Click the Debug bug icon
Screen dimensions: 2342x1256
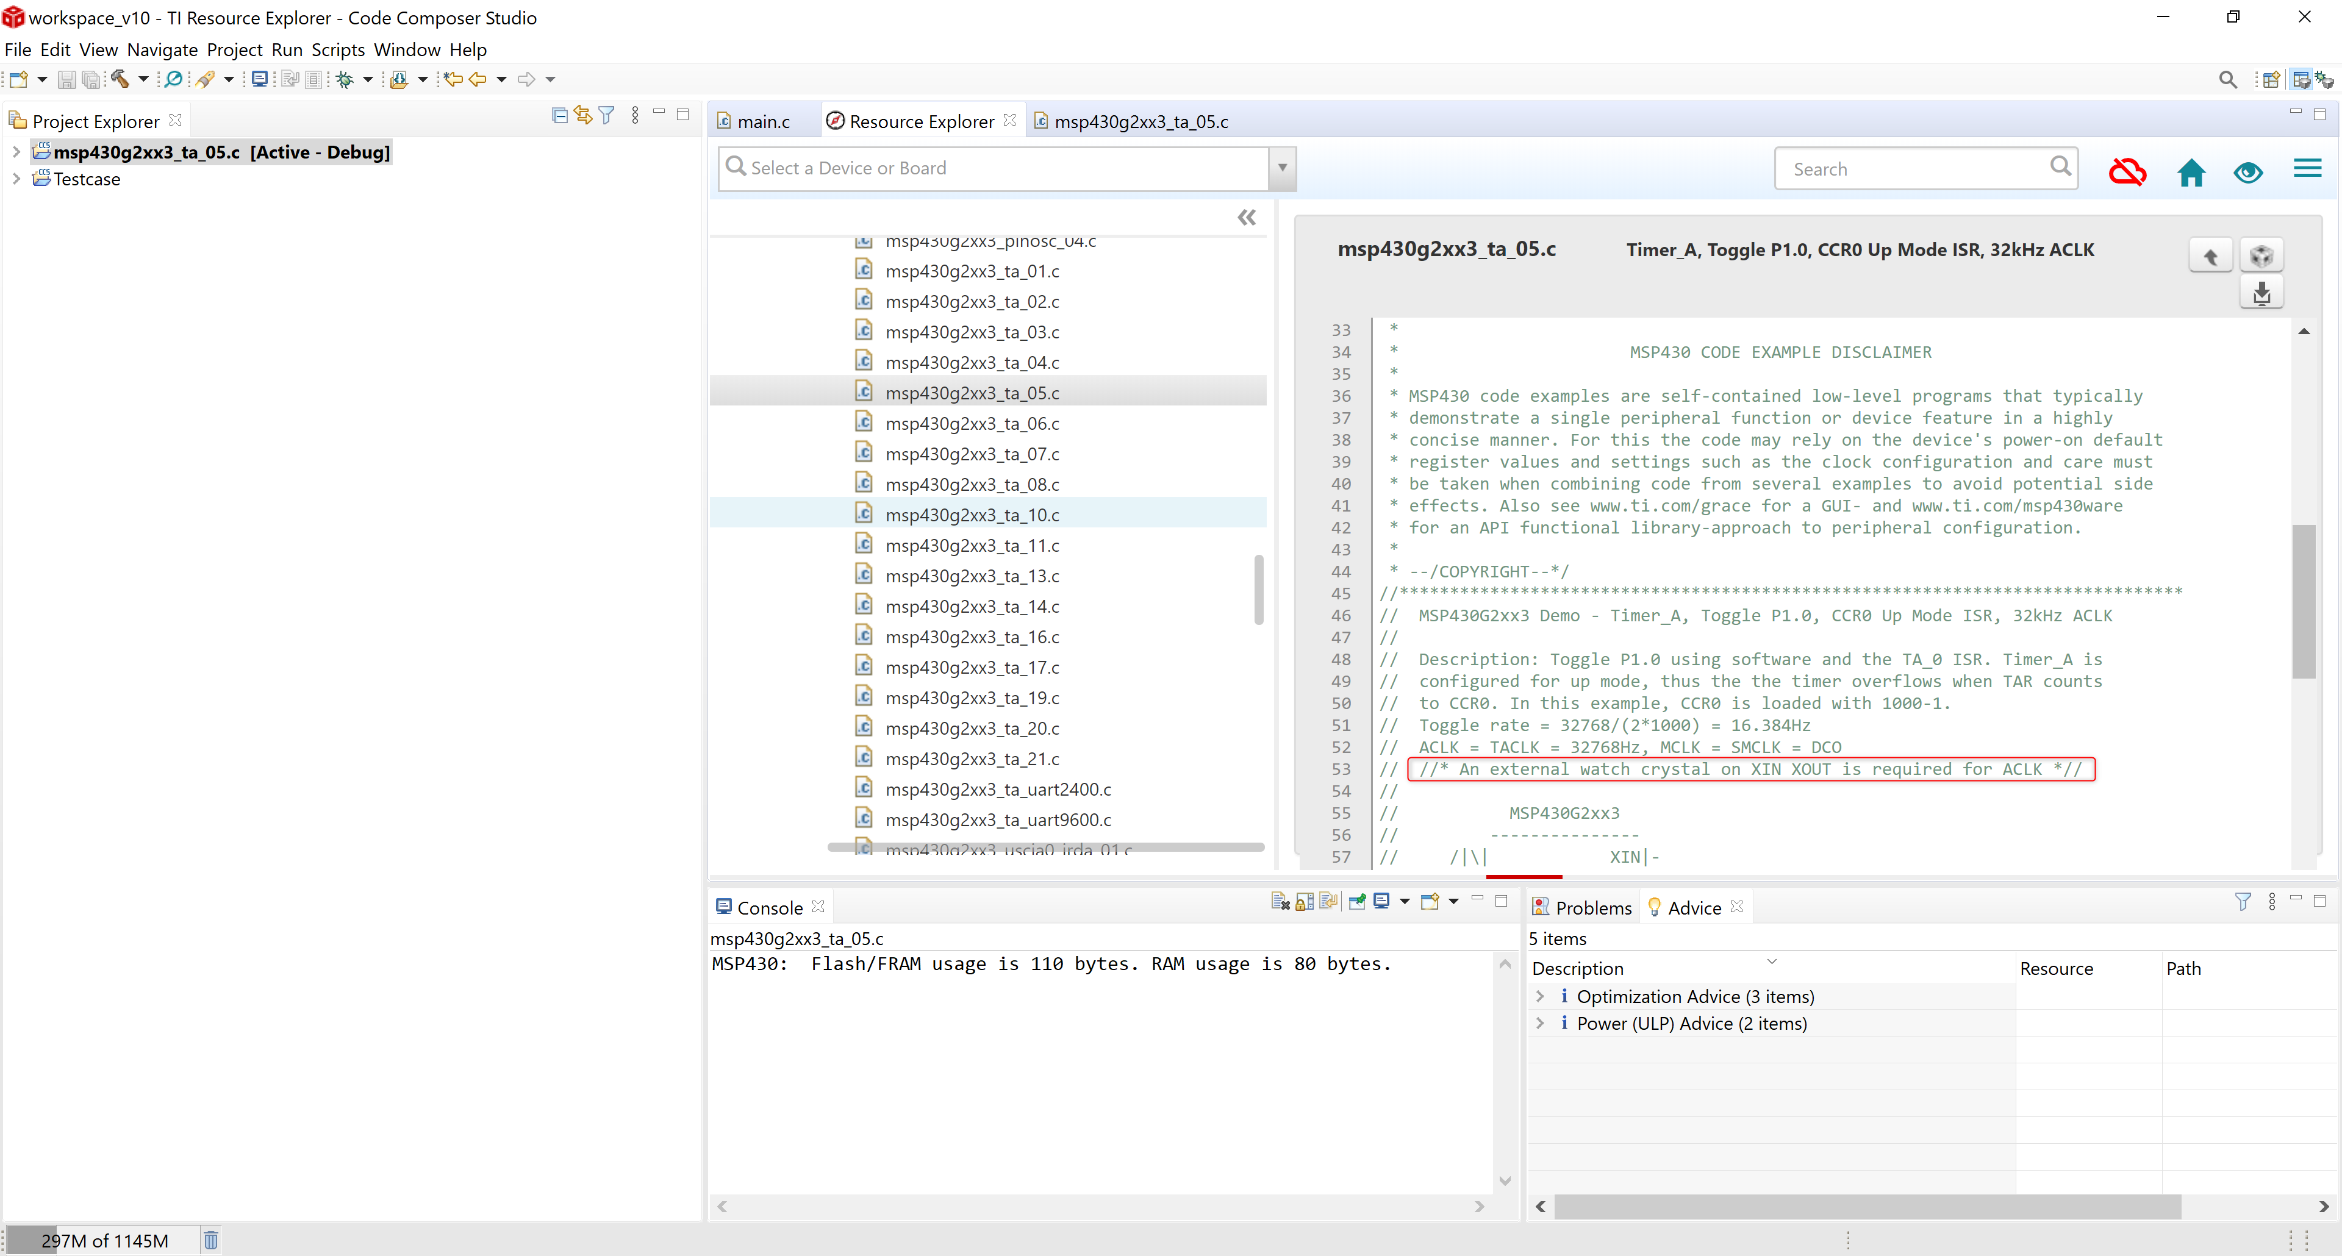click(x=345, y=79)
